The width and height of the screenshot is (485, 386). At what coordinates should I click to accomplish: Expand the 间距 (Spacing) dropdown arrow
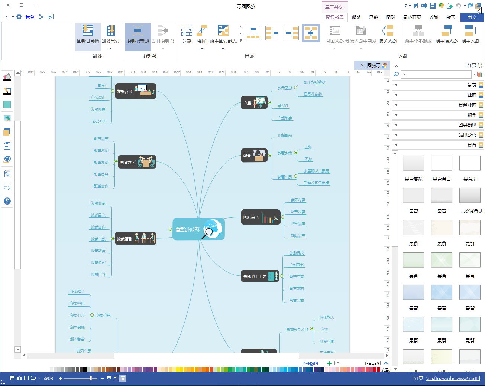coord(201,49)
